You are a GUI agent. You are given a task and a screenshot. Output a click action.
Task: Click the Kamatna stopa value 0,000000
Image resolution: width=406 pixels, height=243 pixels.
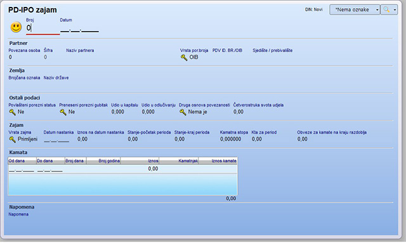[230, 139]
